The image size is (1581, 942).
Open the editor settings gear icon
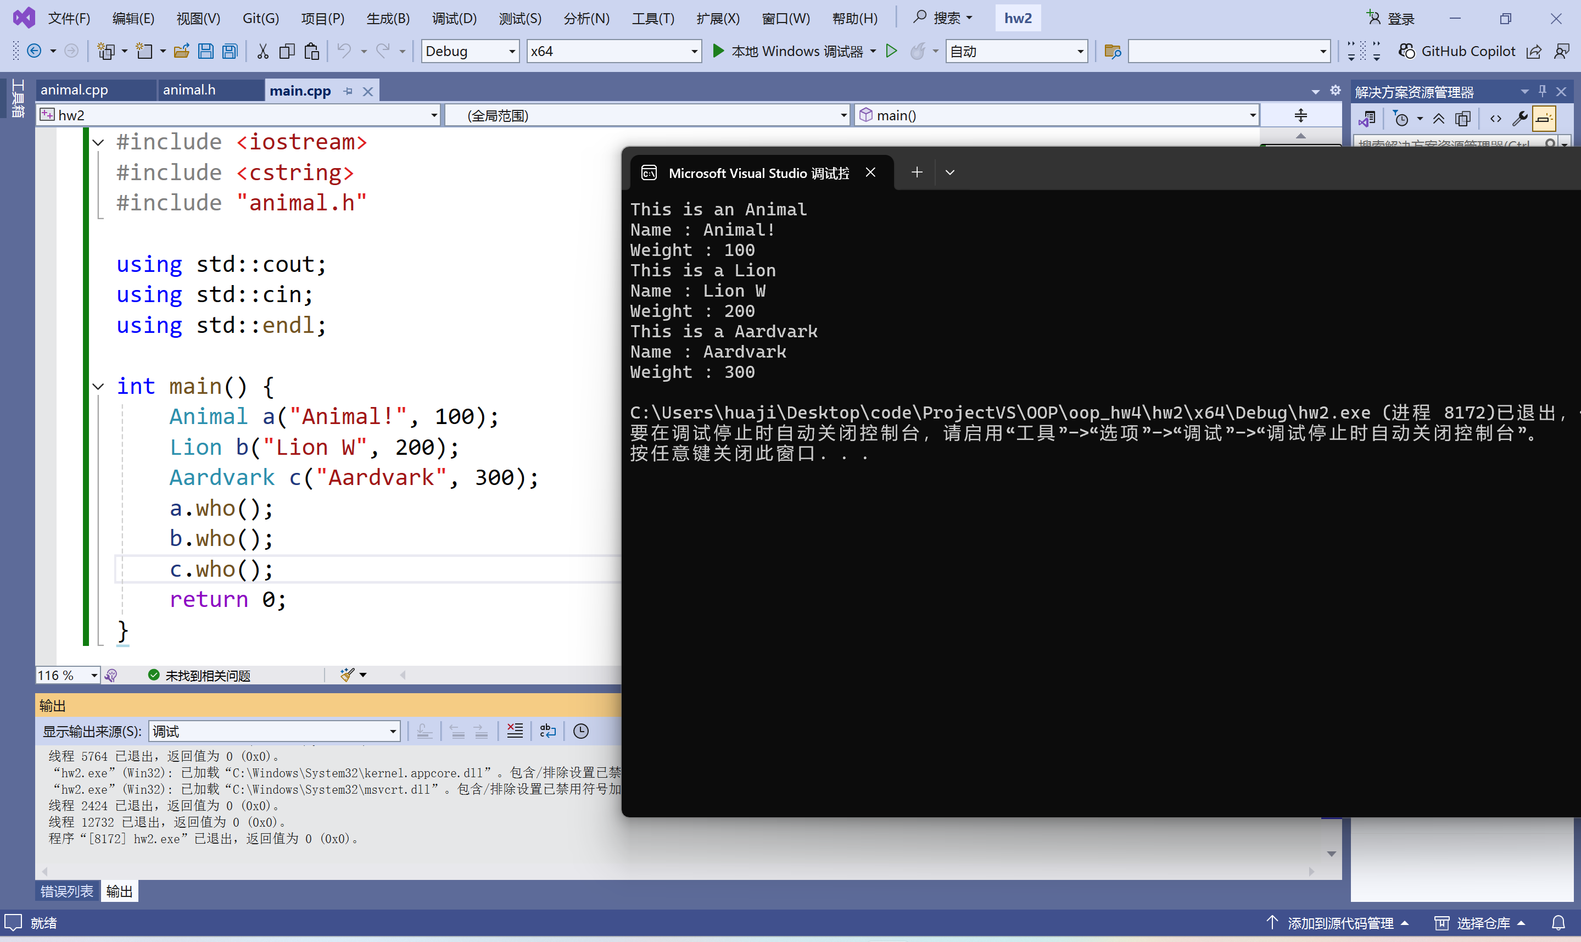1335,91
